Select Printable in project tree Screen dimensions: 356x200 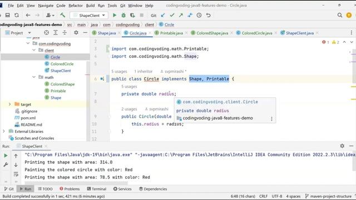[x=58, y=91]
